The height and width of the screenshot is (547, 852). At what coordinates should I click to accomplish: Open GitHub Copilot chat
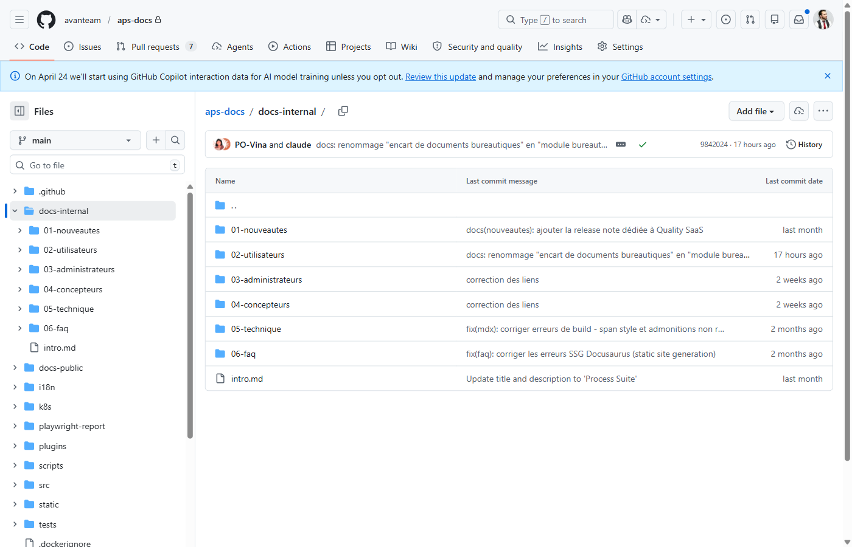click(627, 19)
